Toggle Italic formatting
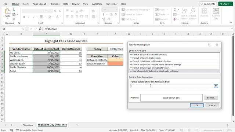 click(x=29, y=17)
